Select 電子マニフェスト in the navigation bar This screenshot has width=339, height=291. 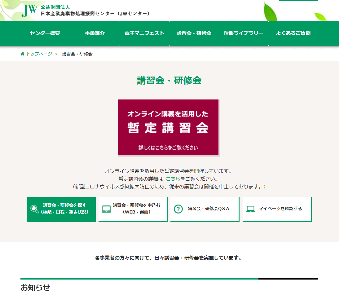coord(144,33)
